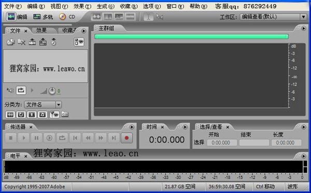This screenshot has width=311, height=193.
Task: Jump to beginning with transport button
Action: click(75, 138)
